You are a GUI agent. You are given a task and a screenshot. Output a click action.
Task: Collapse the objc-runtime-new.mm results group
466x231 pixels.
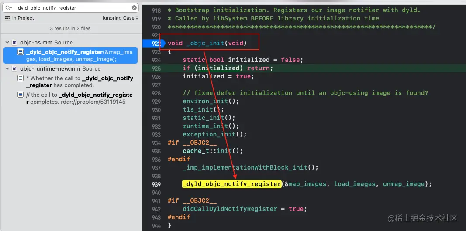7,68
